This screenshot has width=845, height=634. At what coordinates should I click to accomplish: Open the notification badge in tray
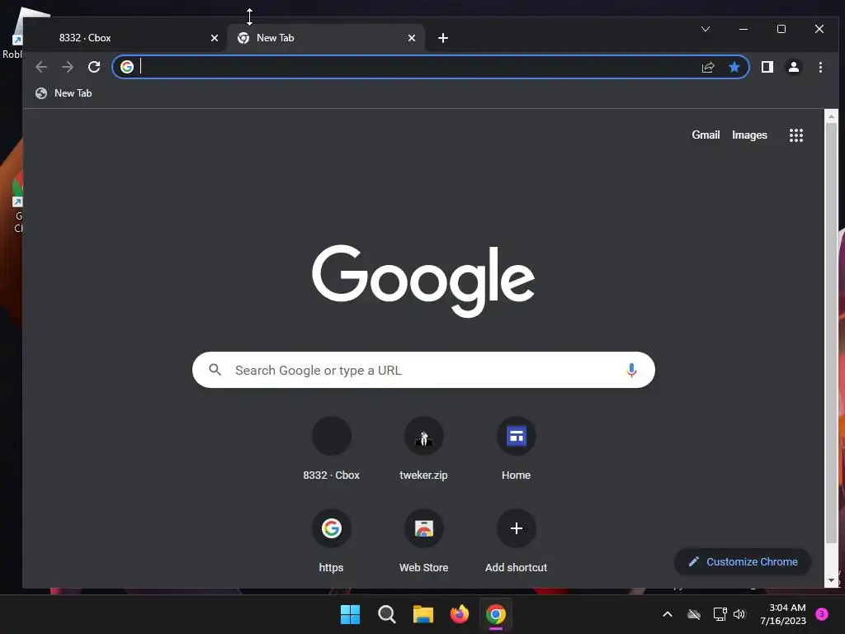[x=821, y=614]
